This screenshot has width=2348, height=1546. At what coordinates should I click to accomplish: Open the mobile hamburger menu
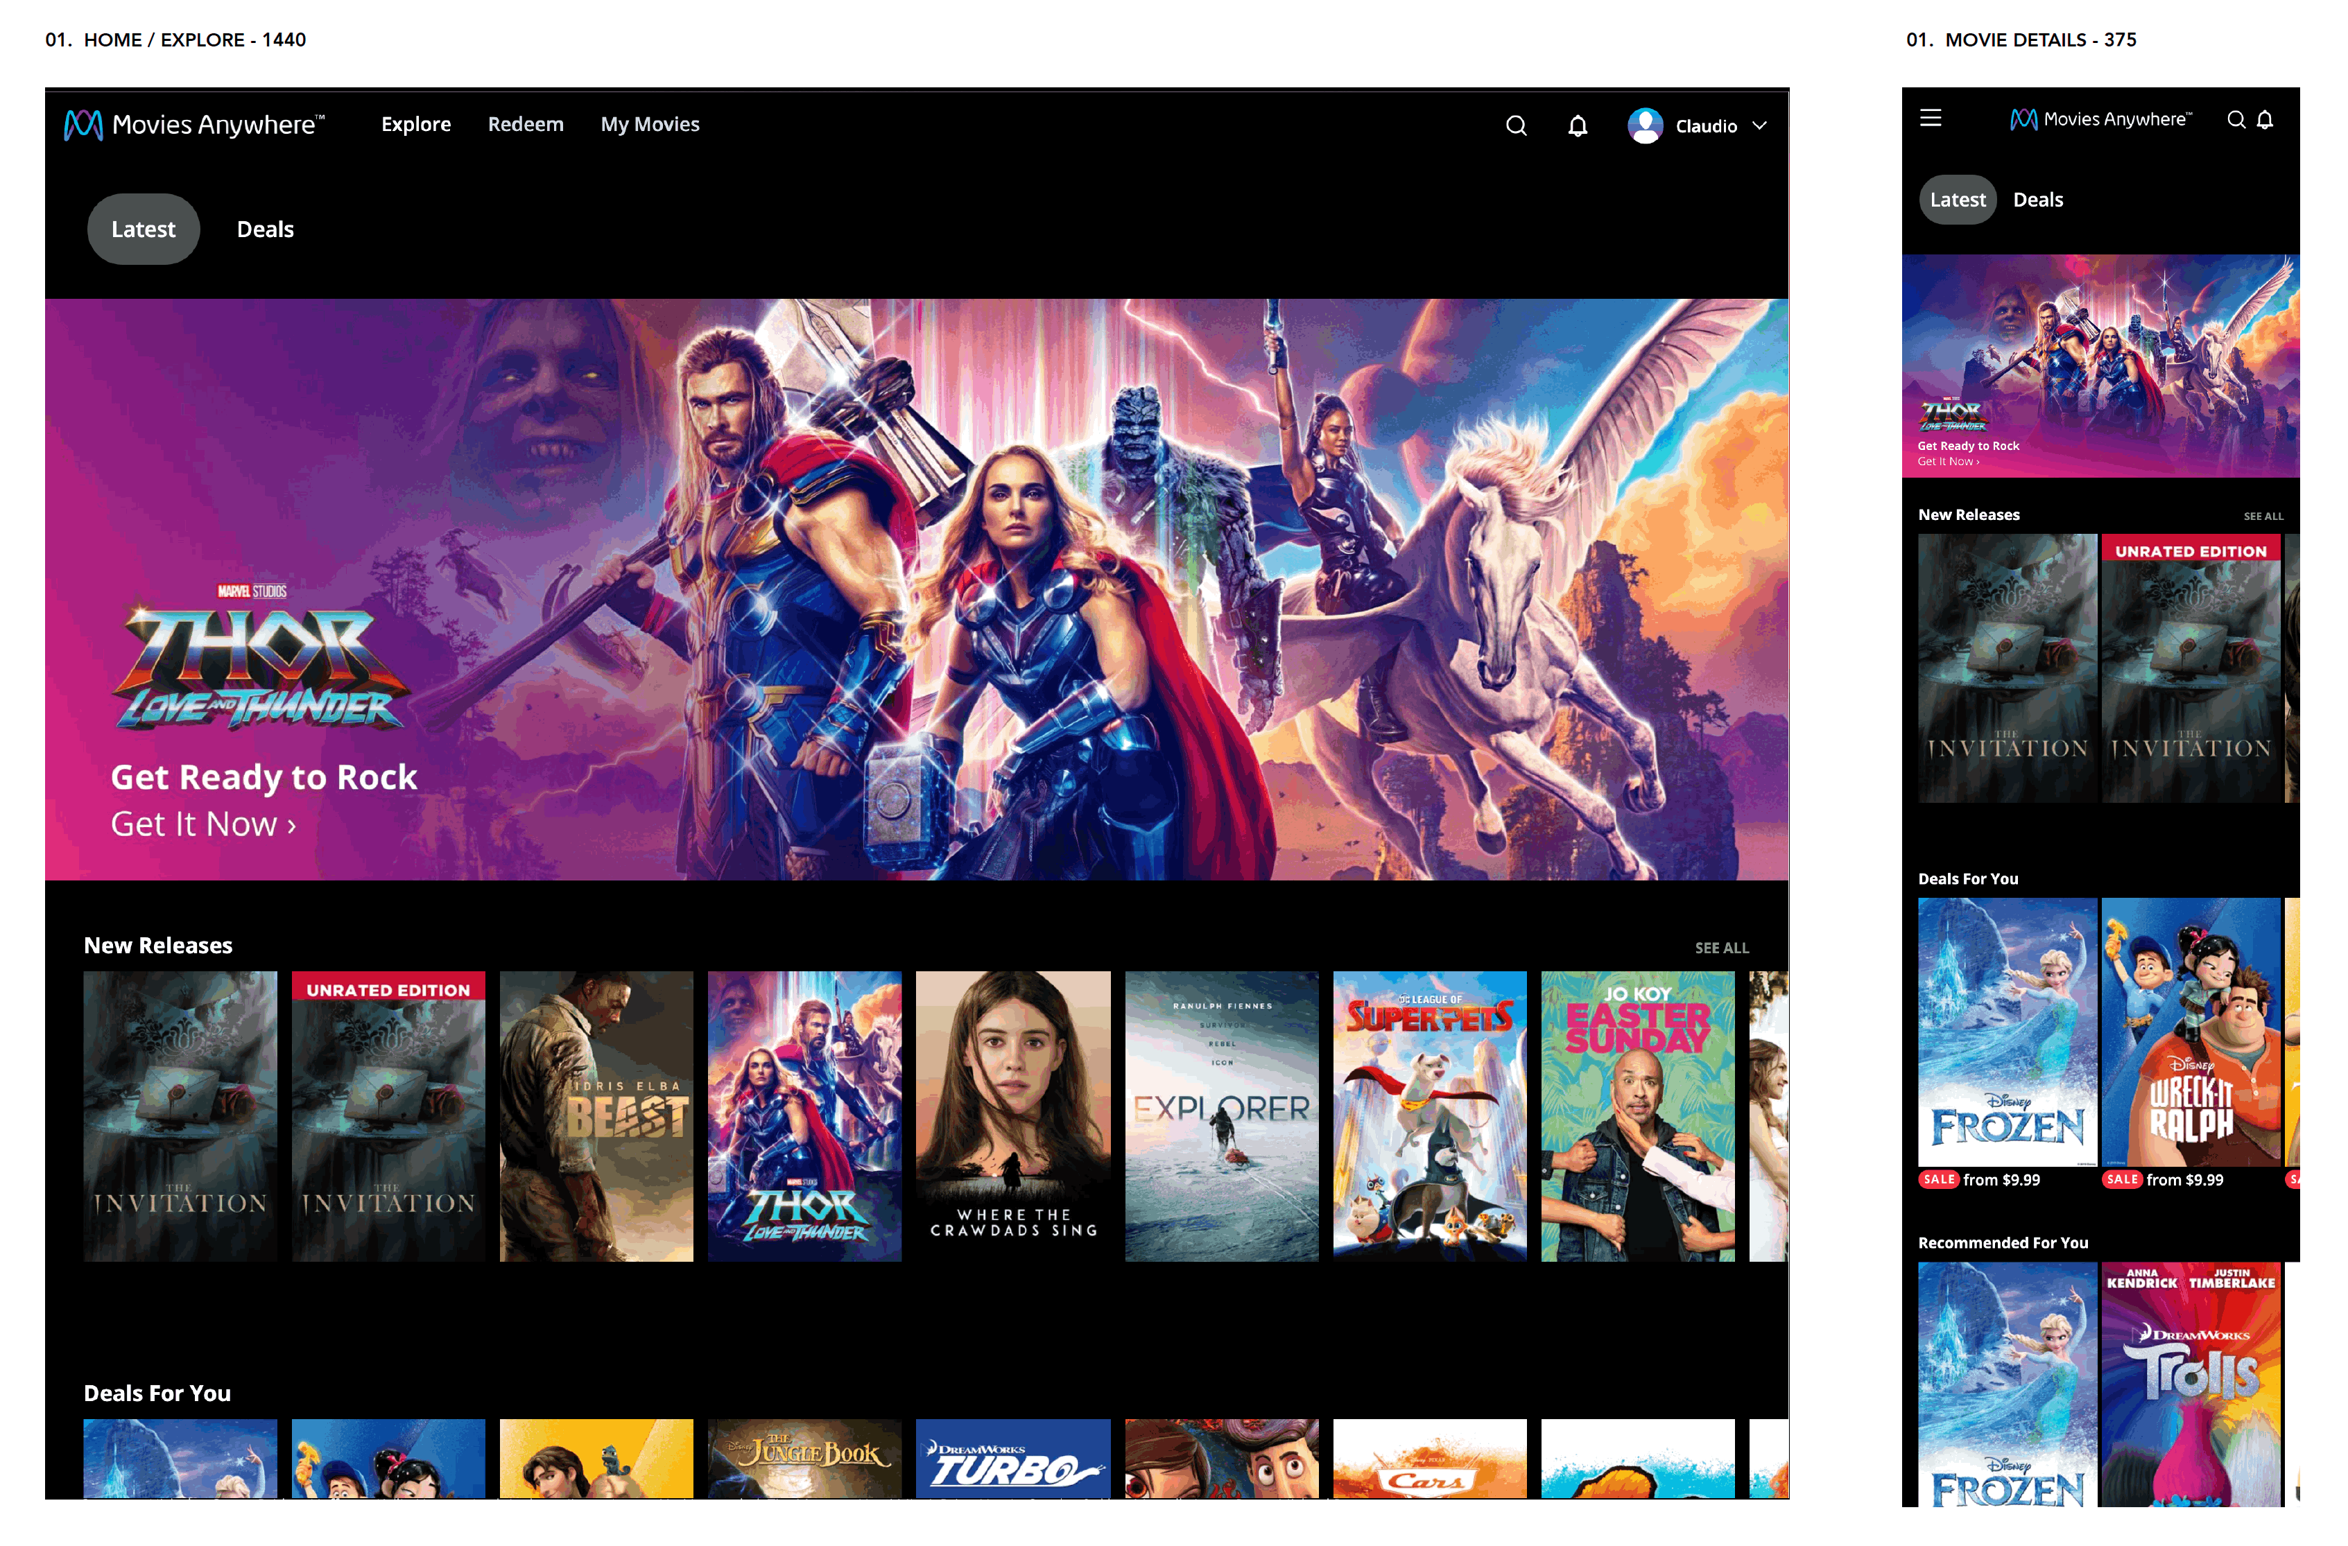coord(1931,119)
